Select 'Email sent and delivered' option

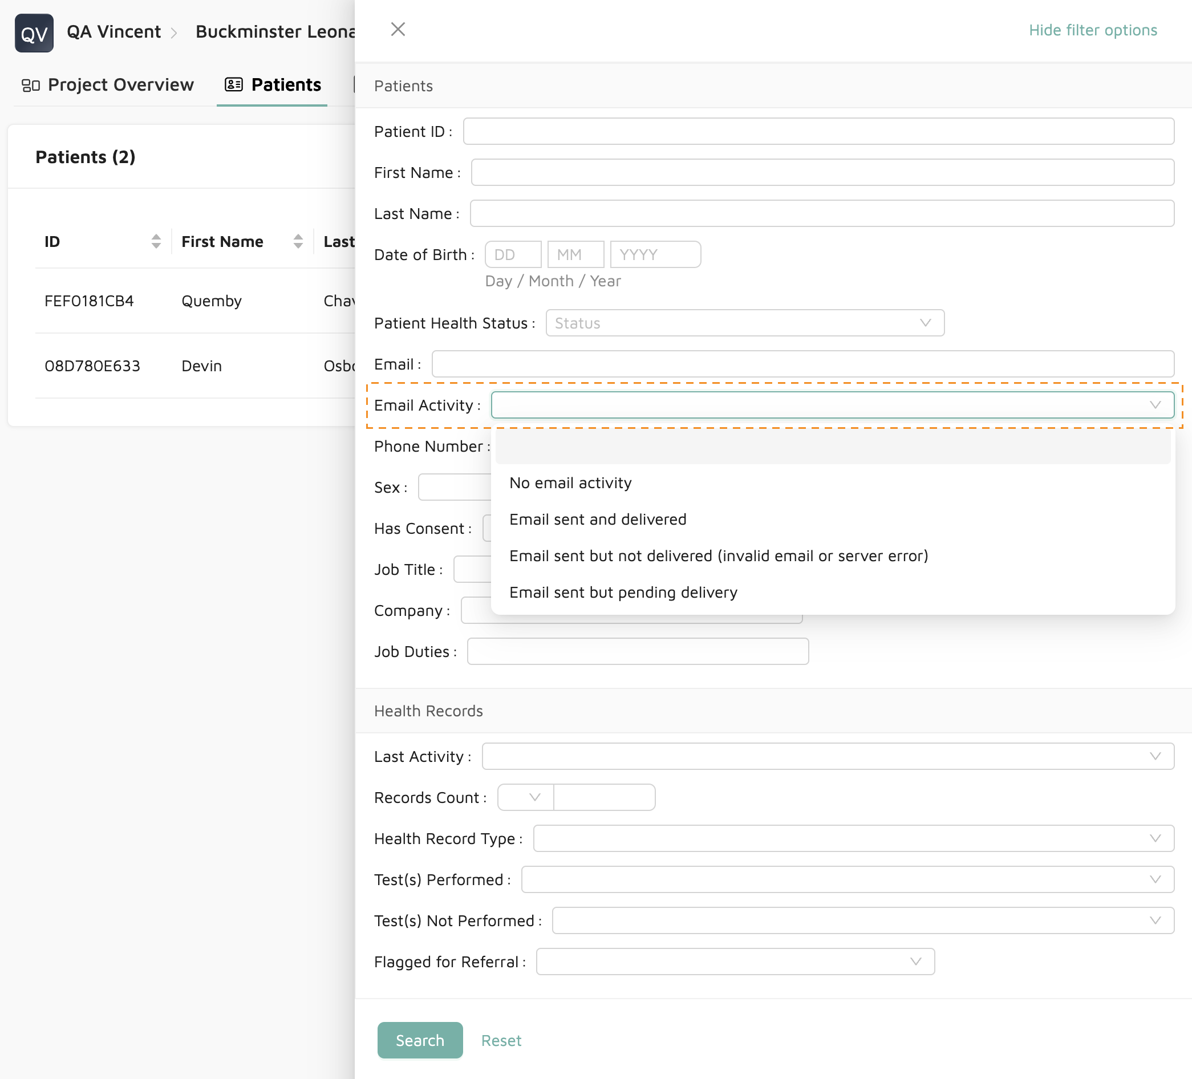[x=598, y=519]
